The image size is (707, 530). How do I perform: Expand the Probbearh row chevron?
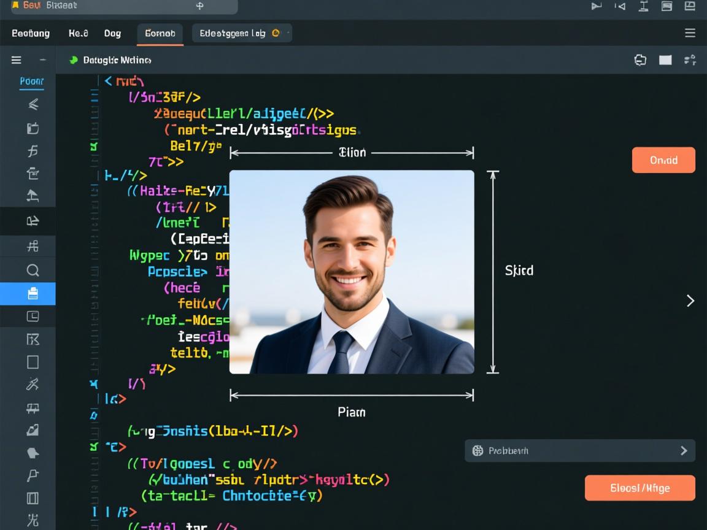[684, 451]
